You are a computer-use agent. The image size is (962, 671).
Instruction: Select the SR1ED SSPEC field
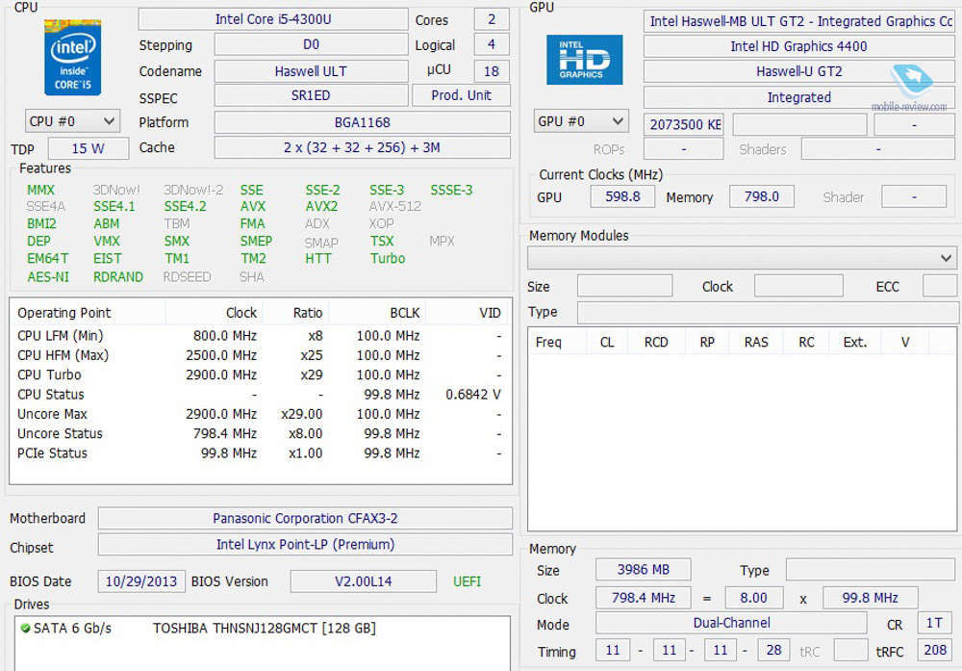point(311,95)
